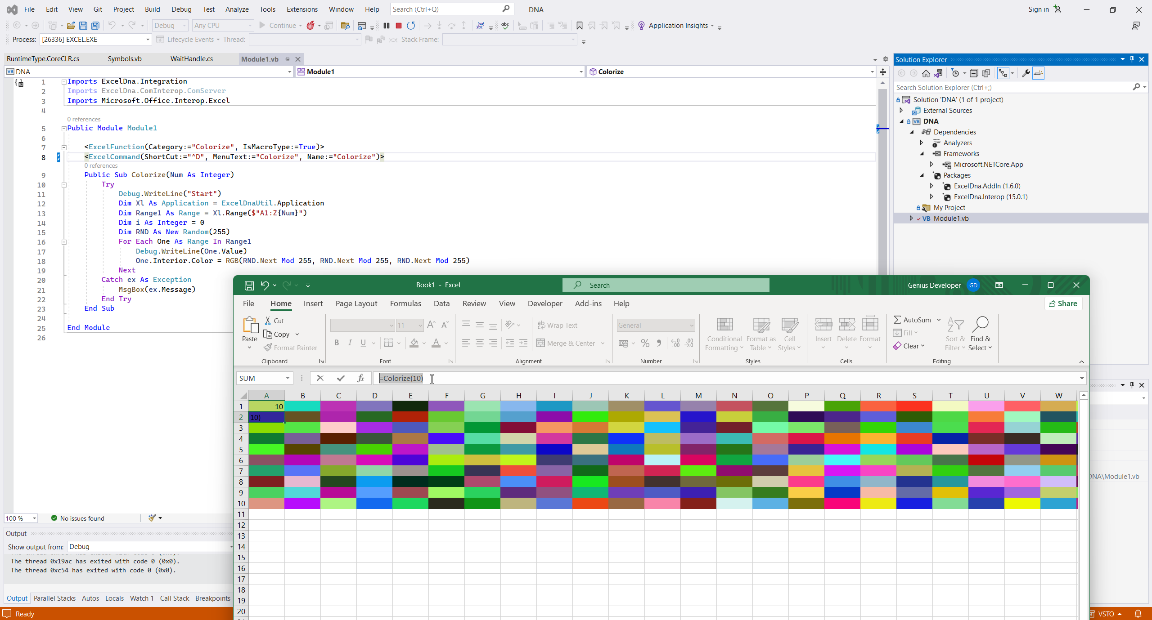Viewport: 1152px width, 620px height.
Task: Cancel formula entry with the X icon
Action: click(x=320, y=378)
